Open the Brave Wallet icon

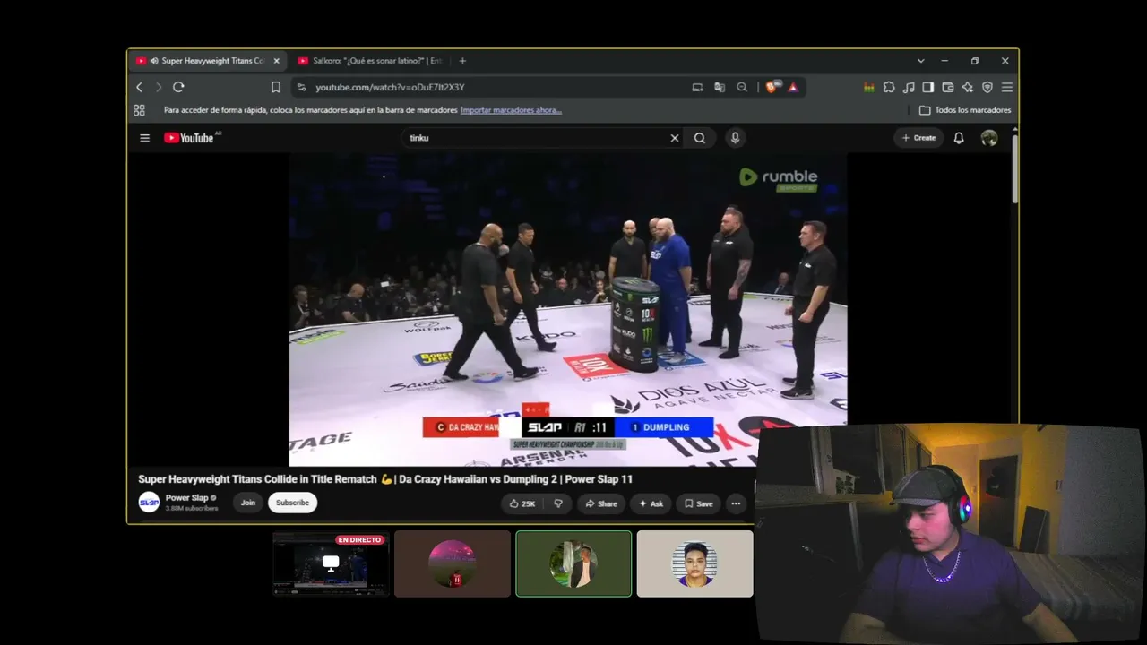(948, 87)
